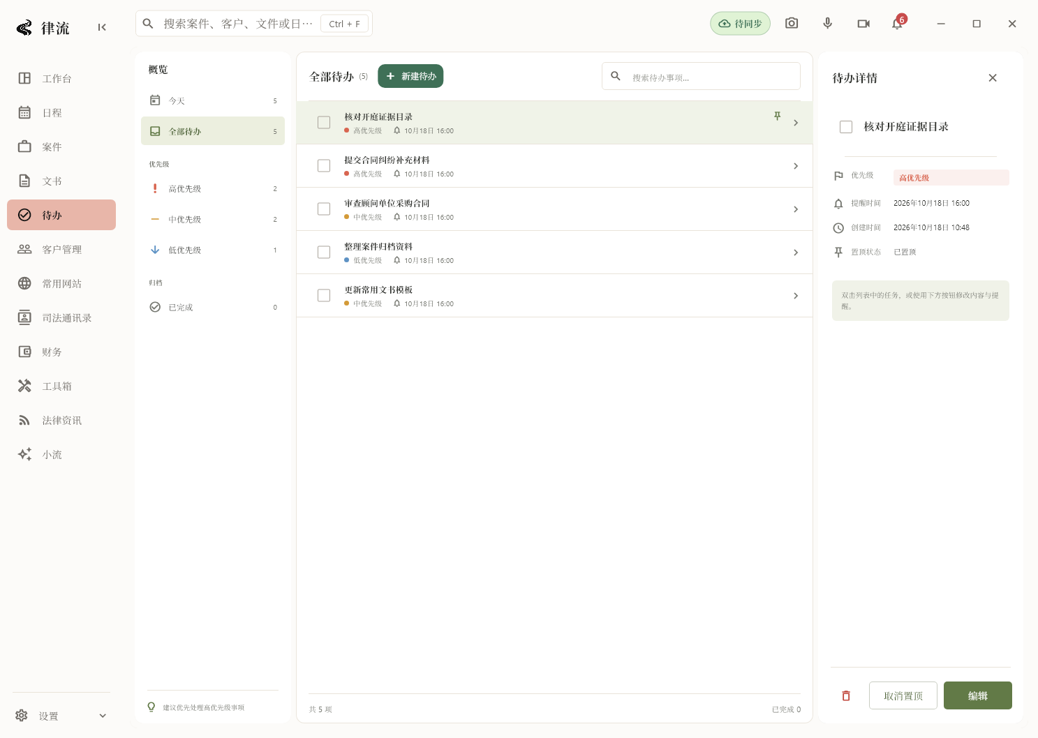Collapse the left sidebar
1038x738 pixels.
click(102, 27)
